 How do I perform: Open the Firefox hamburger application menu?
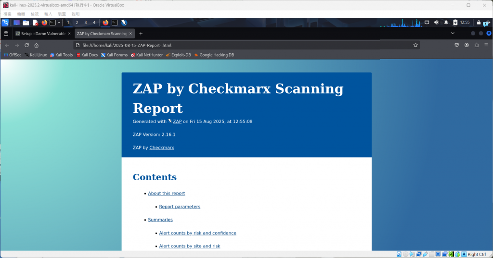point(486,45)
